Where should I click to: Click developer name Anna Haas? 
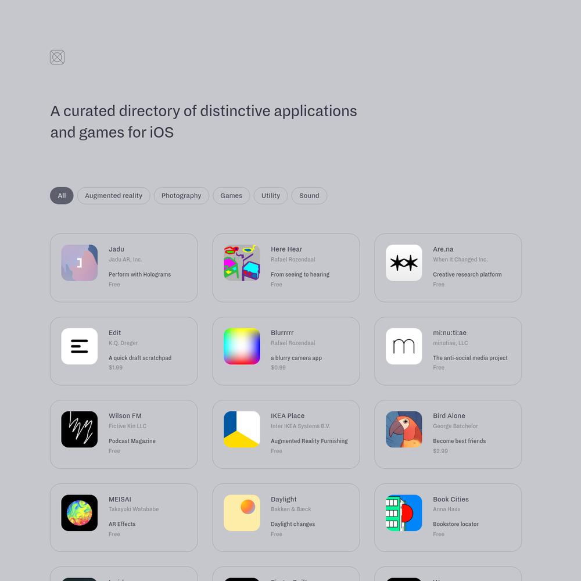(x=446, y=509)
